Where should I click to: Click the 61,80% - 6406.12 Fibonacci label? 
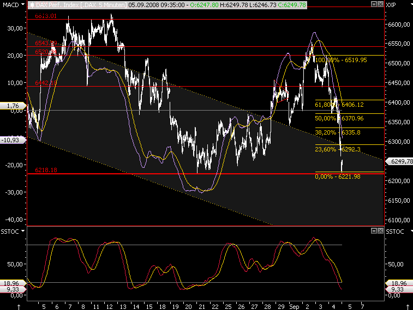click(x=339, y=105)
